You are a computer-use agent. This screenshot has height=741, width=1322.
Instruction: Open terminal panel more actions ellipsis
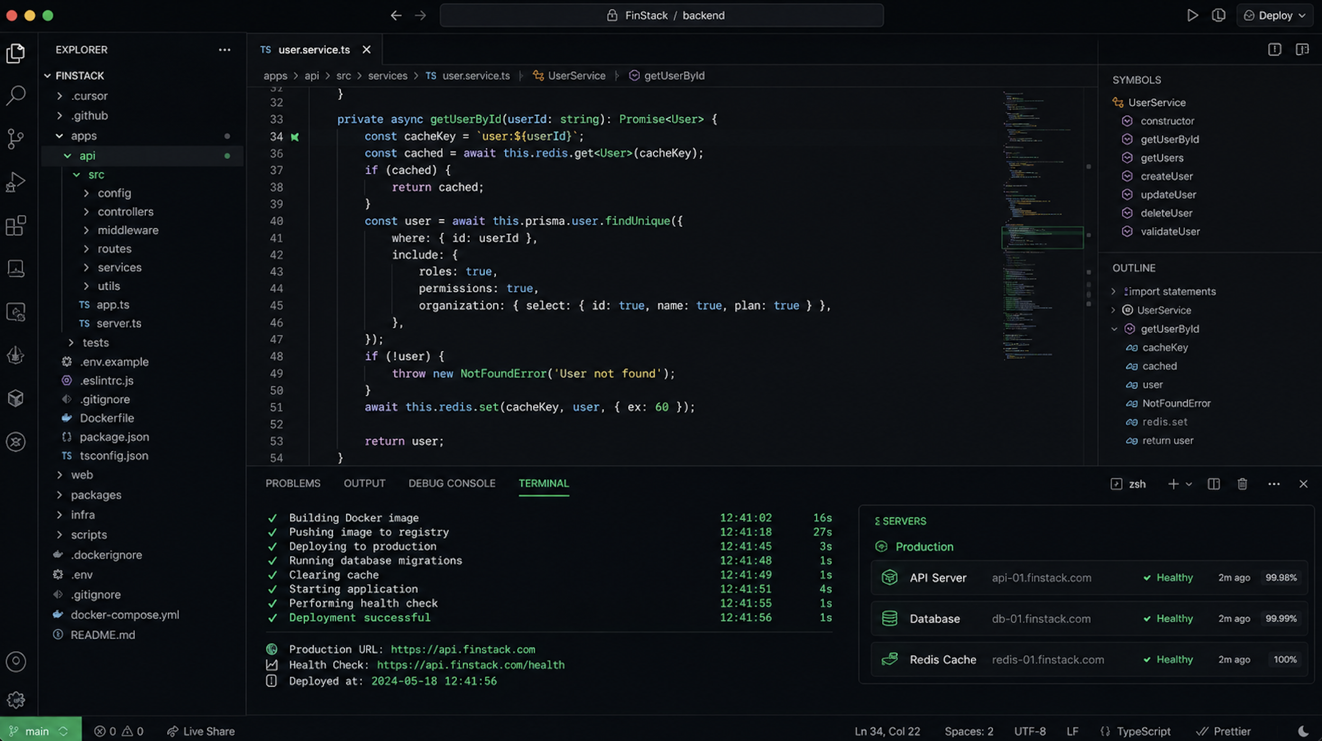click(x=1274, y=484)
